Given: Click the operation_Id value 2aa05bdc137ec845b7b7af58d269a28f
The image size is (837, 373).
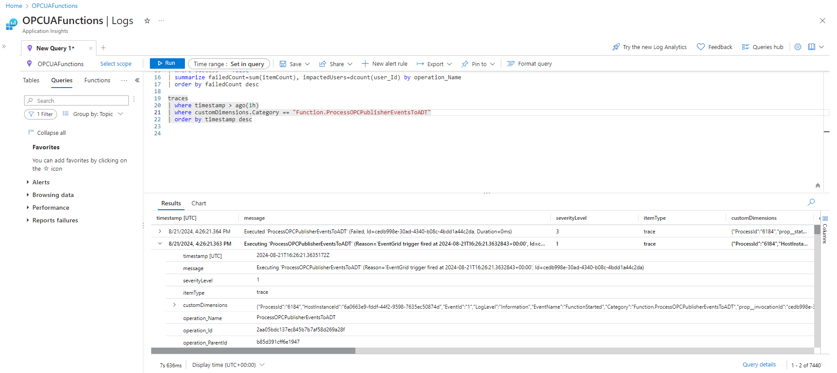Looking at the screenshot, I should point(301,330).
